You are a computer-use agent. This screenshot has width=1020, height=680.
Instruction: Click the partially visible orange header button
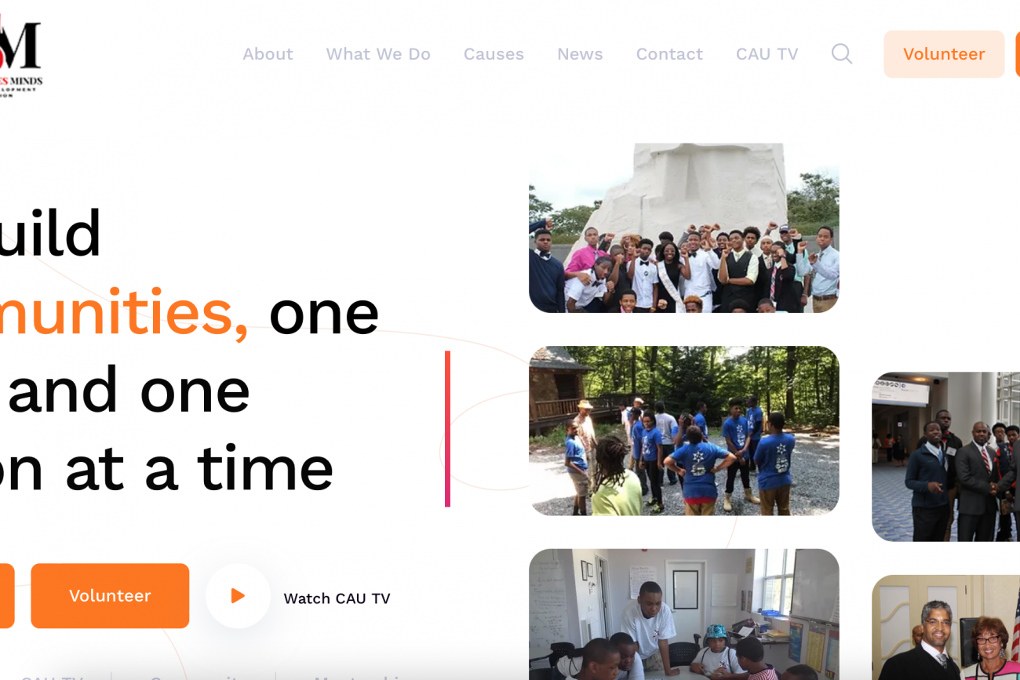(1018, 54)
